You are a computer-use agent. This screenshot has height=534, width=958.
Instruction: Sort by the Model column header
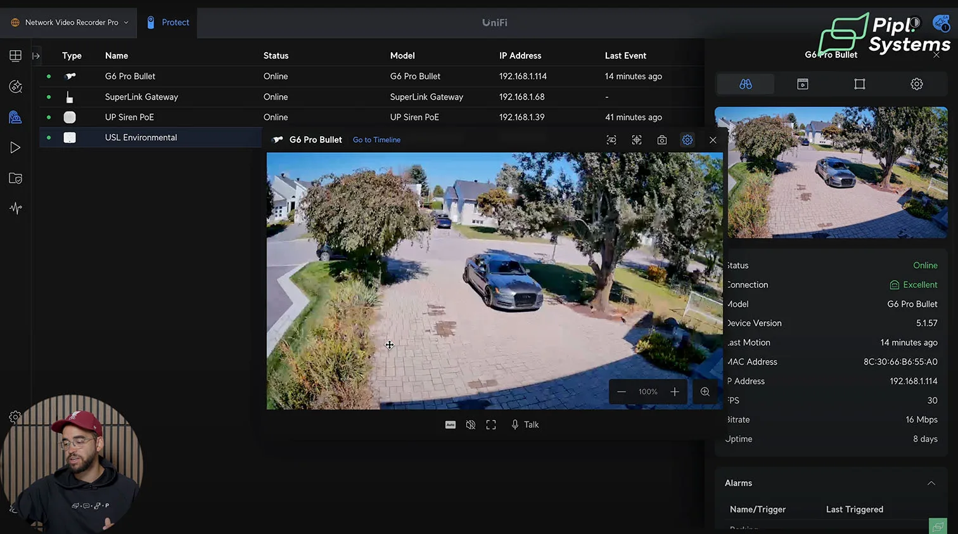(x=402, y=56)
